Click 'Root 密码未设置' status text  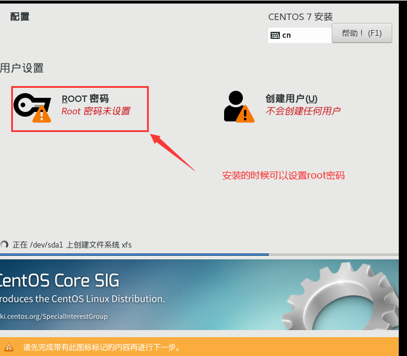coord(96,111)
